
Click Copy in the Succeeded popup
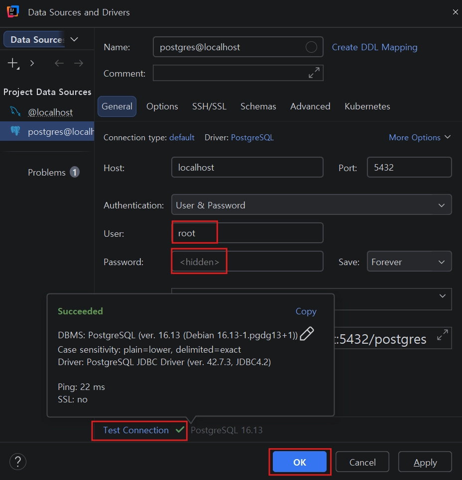pyautogui.click(x=306, y=311)
